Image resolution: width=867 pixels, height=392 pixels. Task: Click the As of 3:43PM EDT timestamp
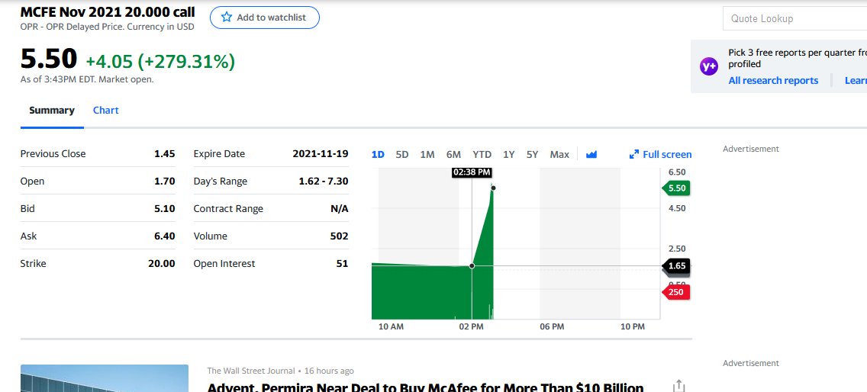tap(87, 79)
